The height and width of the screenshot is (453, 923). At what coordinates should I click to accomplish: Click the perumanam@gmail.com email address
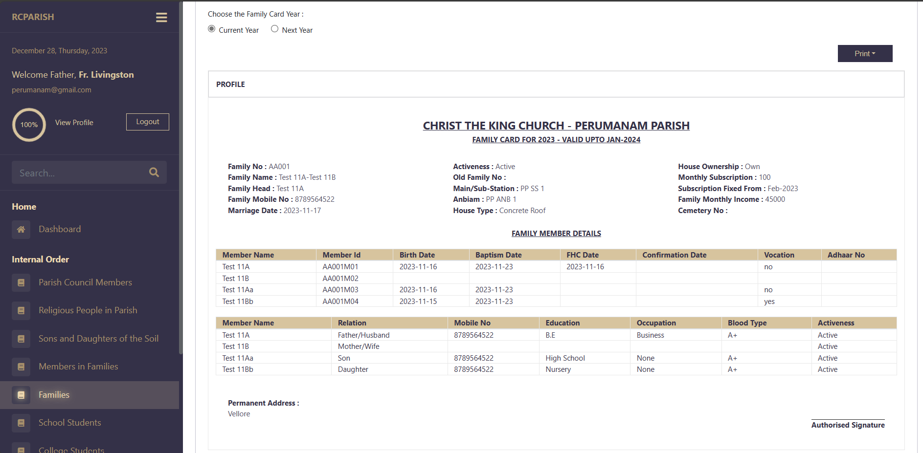[51, 90]
